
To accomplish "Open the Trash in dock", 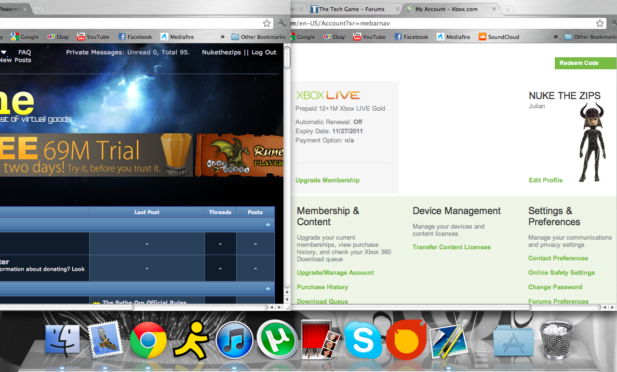I will pos(556,340).
